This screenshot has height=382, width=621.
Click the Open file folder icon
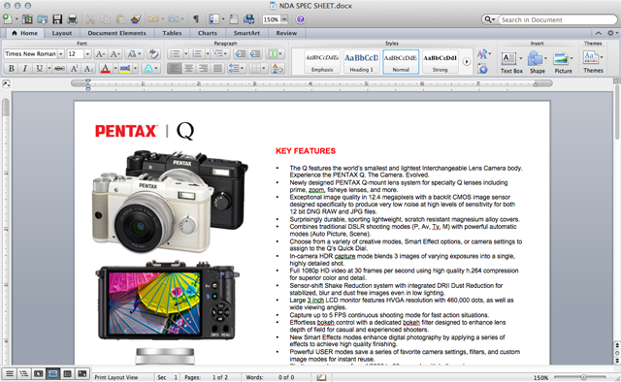coord(43,19)
